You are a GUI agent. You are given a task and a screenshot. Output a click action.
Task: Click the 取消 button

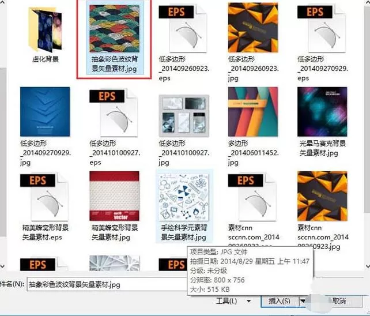(339, 301)
